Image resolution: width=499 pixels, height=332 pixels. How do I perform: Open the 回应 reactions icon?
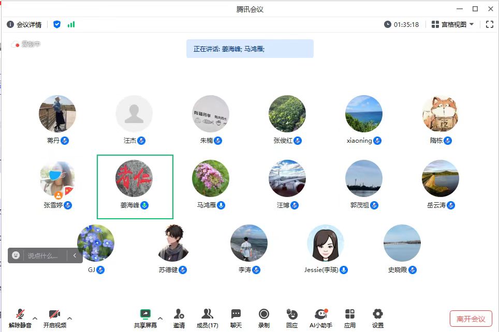[292, 318]
